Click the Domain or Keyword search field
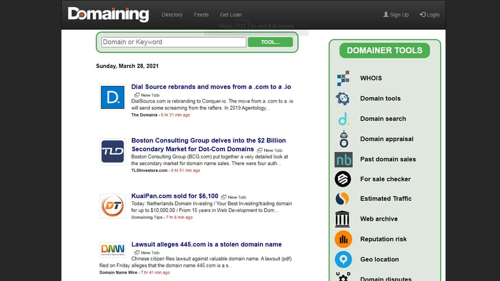Image resolution: width=500 pixels, height=281 pixels. pyautogui.click(x=173, y=42)
